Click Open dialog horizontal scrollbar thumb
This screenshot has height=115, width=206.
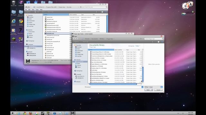tap(113, 84)
